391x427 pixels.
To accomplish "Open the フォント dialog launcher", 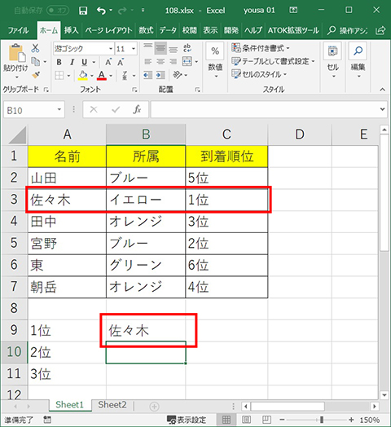I will tap(134, 90).
